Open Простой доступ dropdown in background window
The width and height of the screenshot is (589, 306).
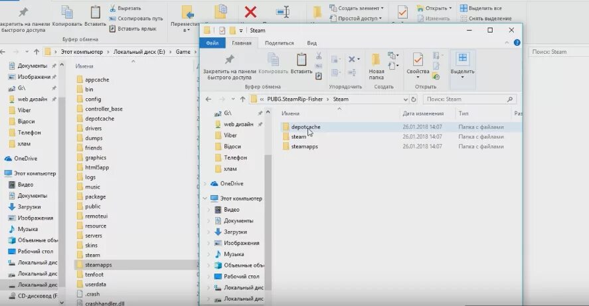pyautogui.click(x=355, y=18)
